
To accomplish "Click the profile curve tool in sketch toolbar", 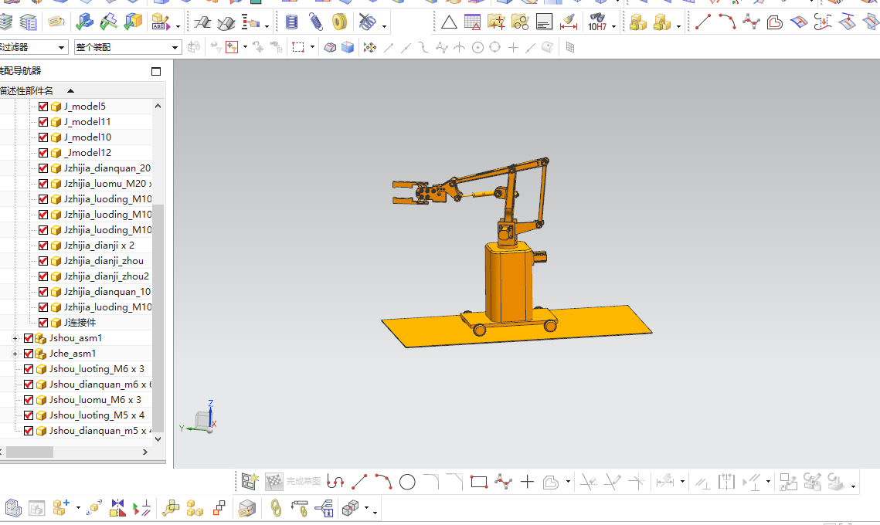I will [335, 482].
